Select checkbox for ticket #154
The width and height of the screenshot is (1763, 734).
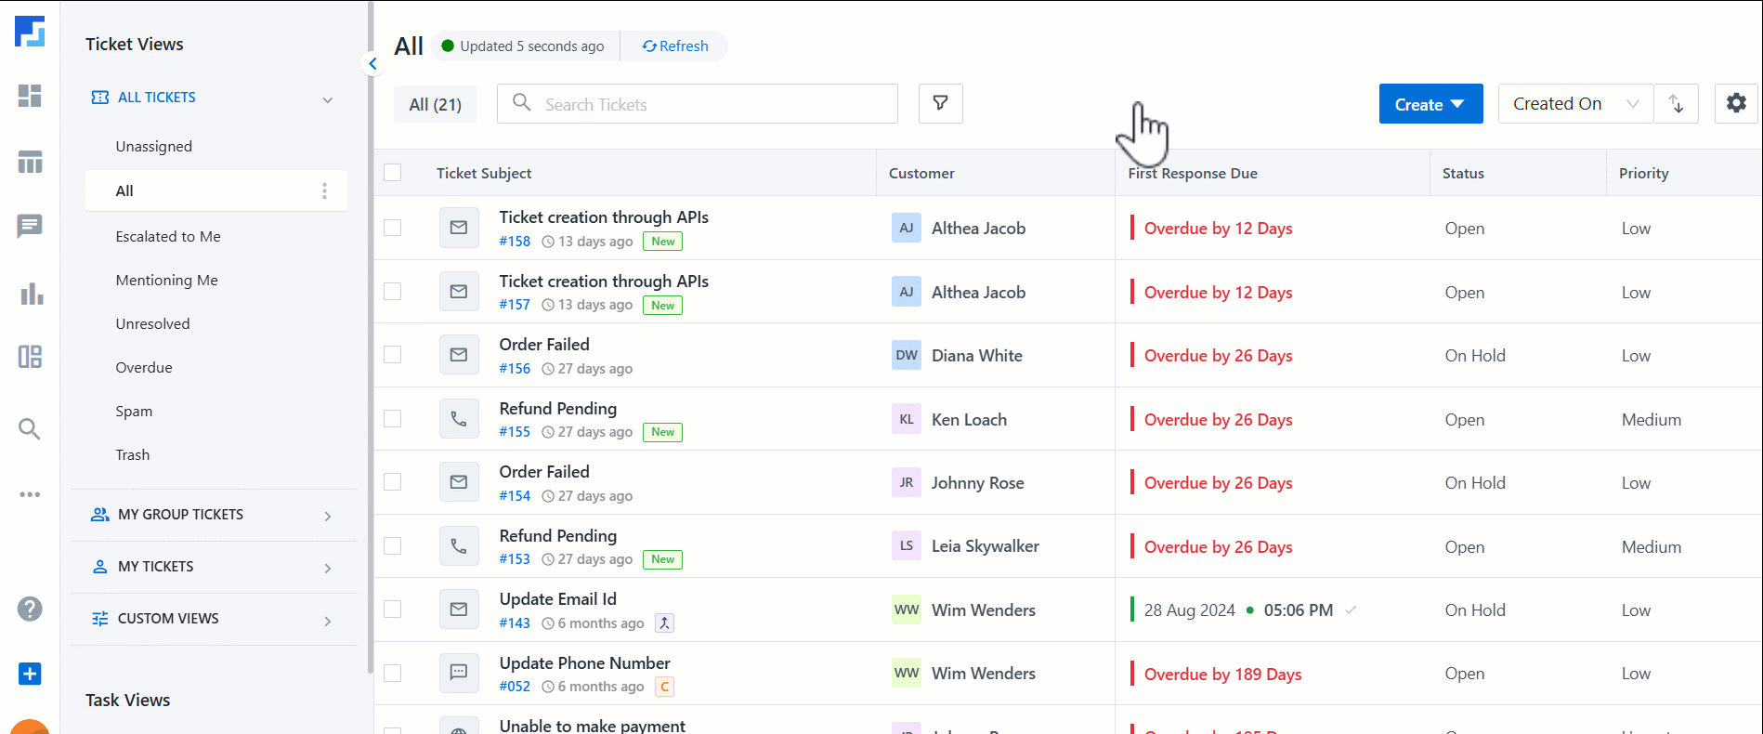pyautogui.click(x=393, y=481)
